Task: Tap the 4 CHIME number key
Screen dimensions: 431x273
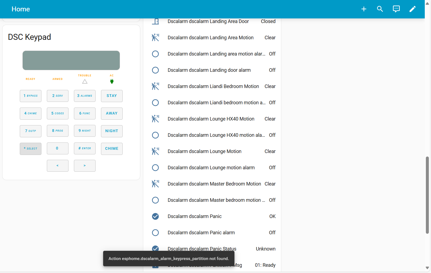Action: [x=31, y=113]
